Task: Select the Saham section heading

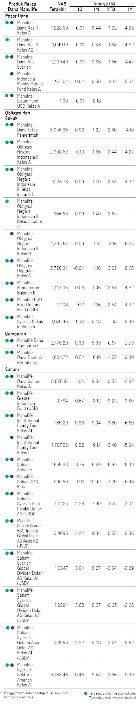Action: coord(12,369)
